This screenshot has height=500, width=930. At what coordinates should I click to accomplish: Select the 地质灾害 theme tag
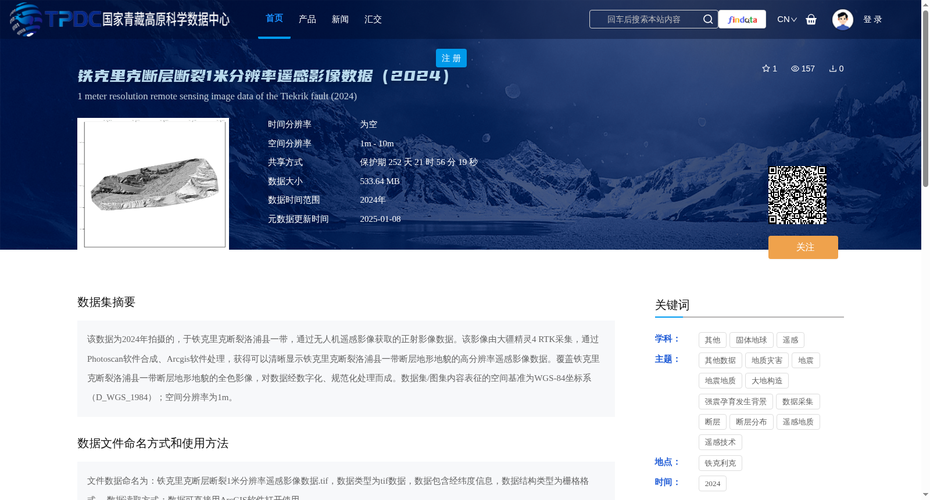click(x=767, y=361)
